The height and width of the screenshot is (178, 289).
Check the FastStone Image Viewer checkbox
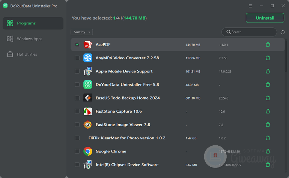(x=77, y=125)
